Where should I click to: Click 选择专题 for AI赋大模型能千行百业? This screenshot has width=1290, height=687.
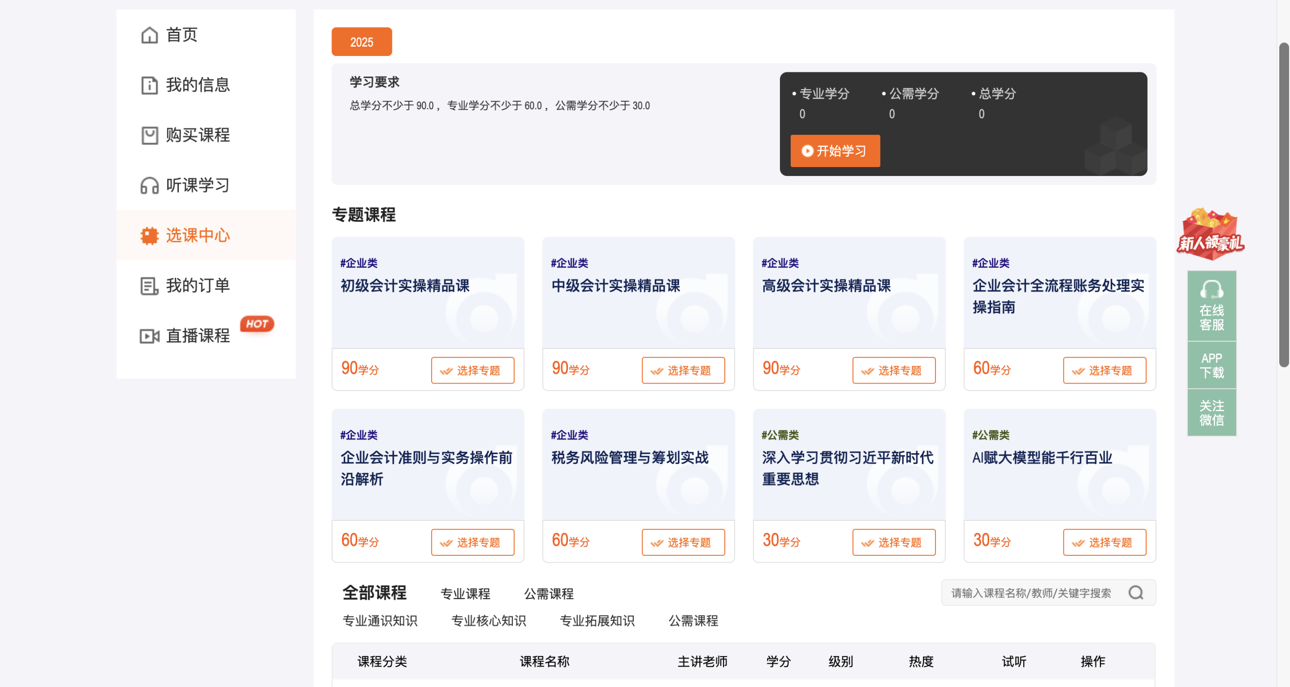coord(1105,542)
